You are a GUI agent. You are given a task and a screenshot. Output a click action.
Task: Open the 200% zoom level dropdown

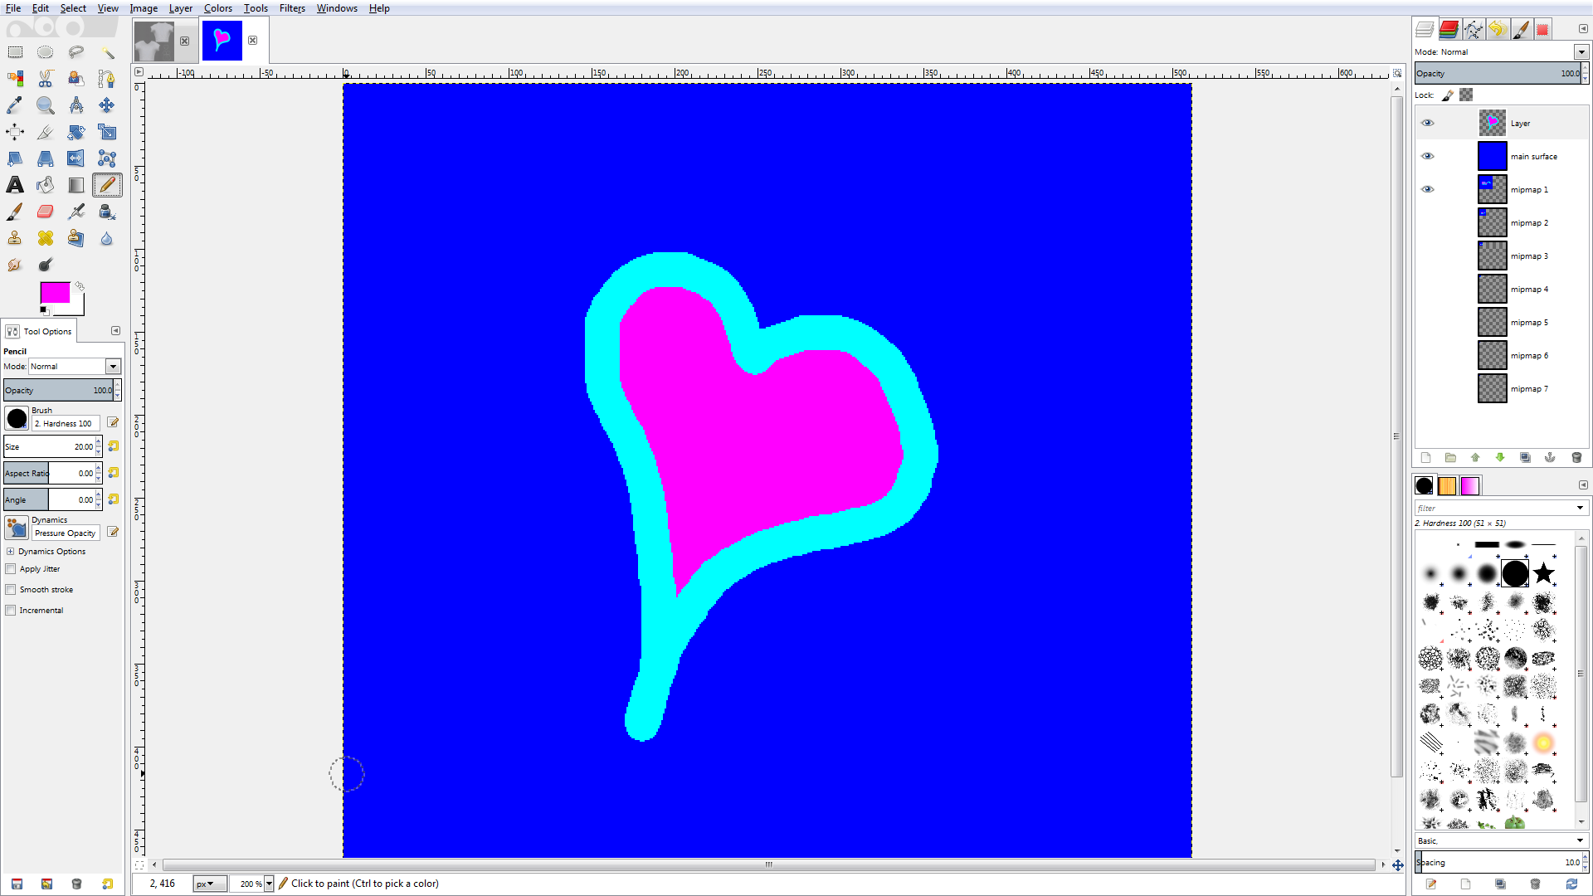tap(269, 884)
